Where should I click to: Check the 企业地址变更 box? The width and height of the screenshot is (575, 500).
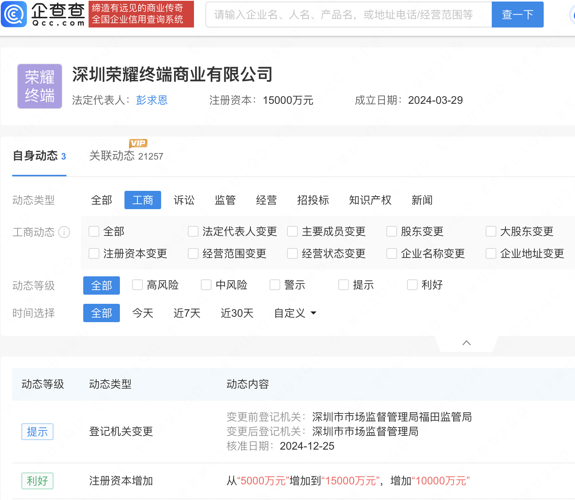click(x=491, y=253)
